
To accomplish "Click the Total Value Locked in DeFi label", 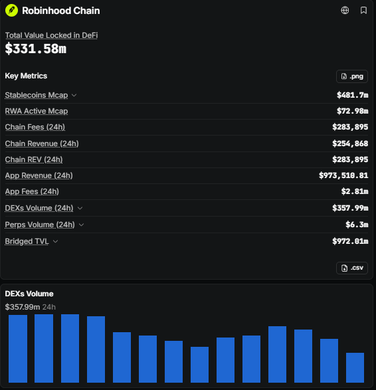I will tap(51, 35).
